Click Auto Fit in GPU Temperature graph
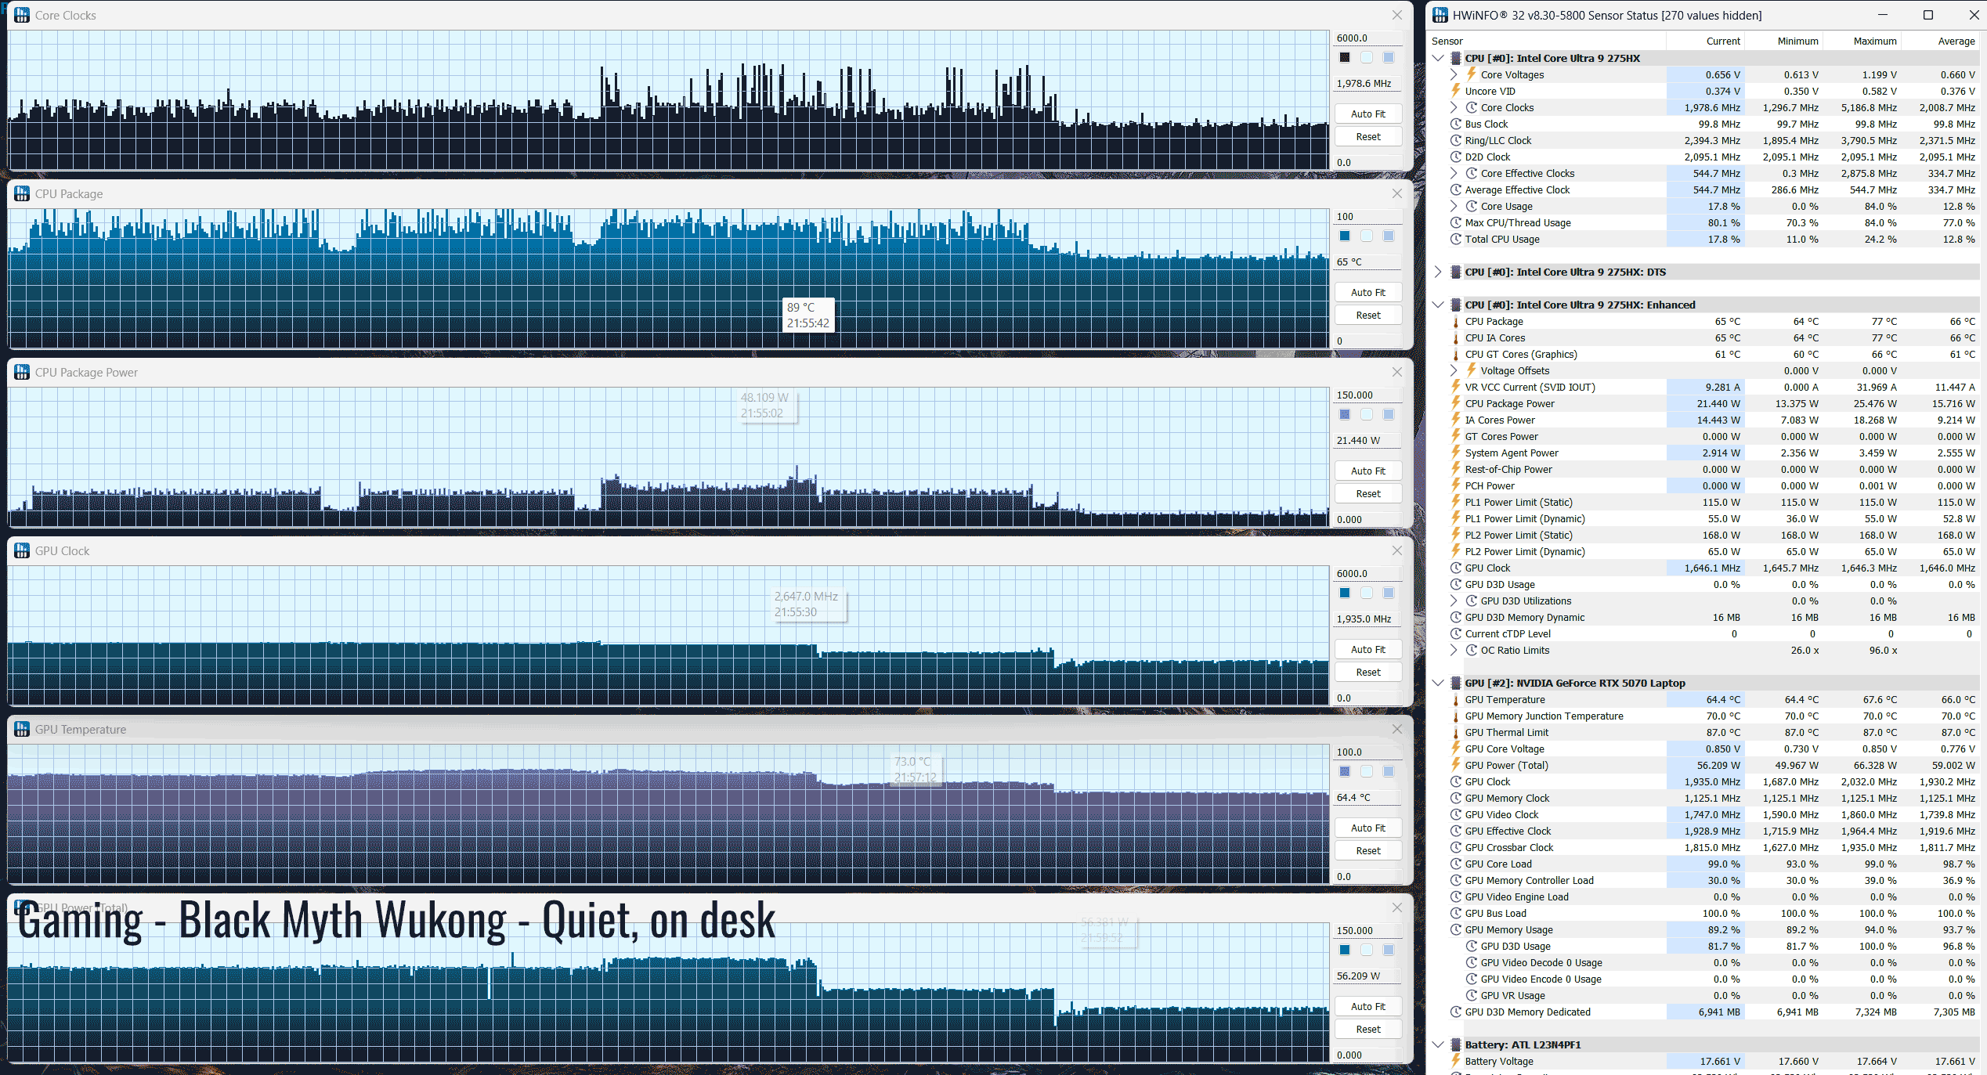 [x=1368, y=828]
